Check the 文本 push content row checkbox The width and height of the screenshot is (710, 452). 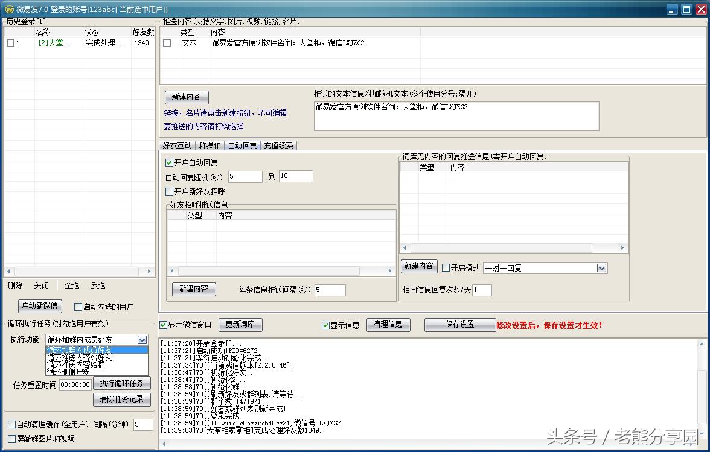coord(167,43)
